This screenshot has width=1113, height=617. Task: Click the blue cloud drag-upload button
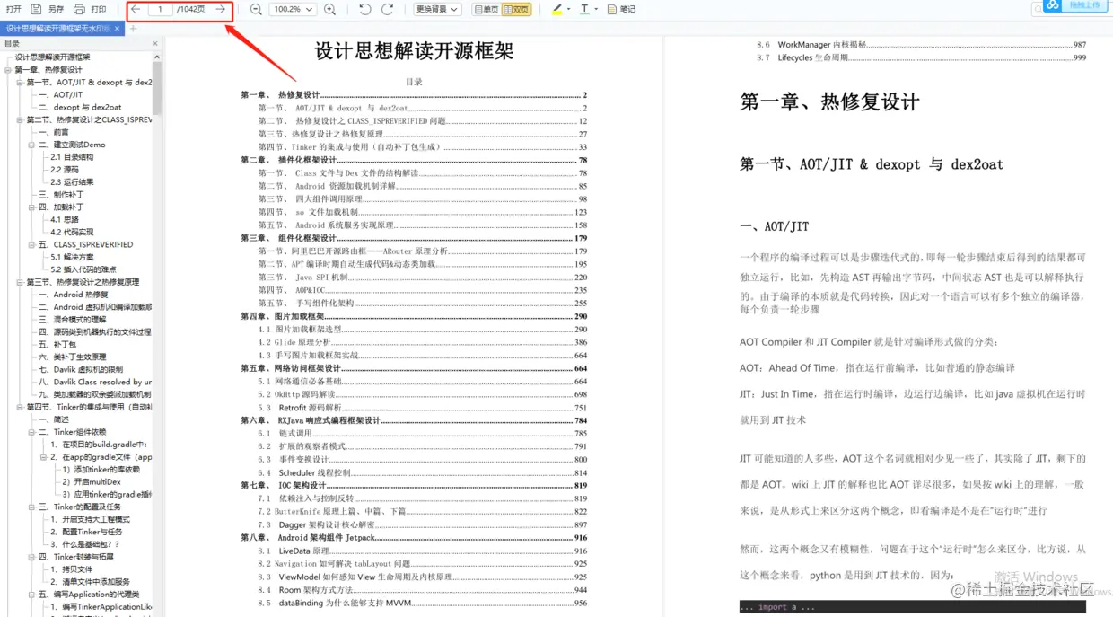click(1076, 5)
